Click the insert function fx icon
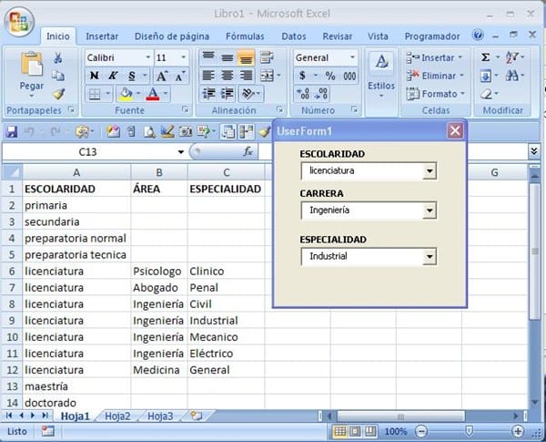The image size is (546, 442). click(x=248, y=152)
